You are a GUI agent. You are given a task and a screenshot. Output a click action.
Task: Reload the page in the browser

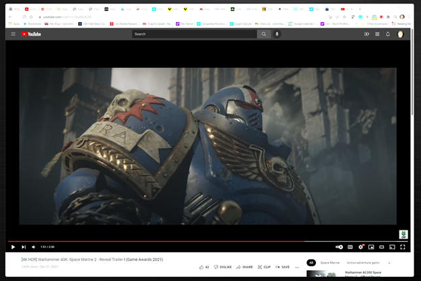[24, 17]
